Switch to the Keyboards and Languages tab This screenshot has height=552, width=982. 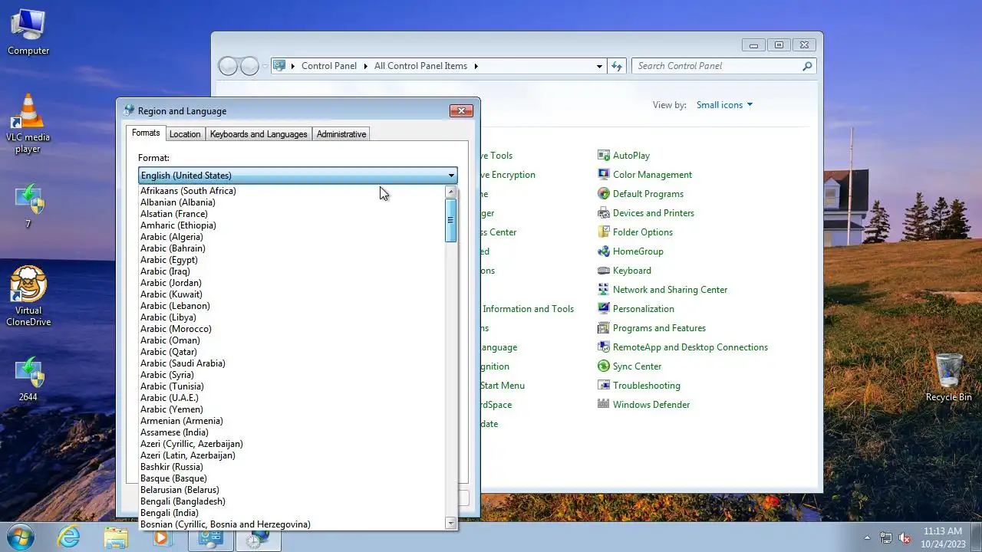point(259,134)
